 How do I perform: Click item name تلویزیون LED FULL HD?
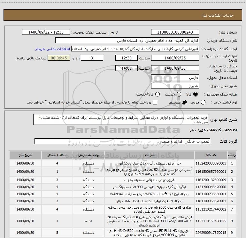pyautogui.click(x=150, y=233)
